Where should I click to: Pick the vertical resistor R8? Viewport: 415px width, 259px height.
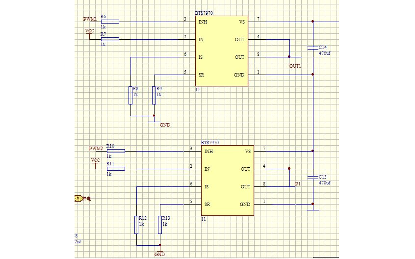[130, 95]
